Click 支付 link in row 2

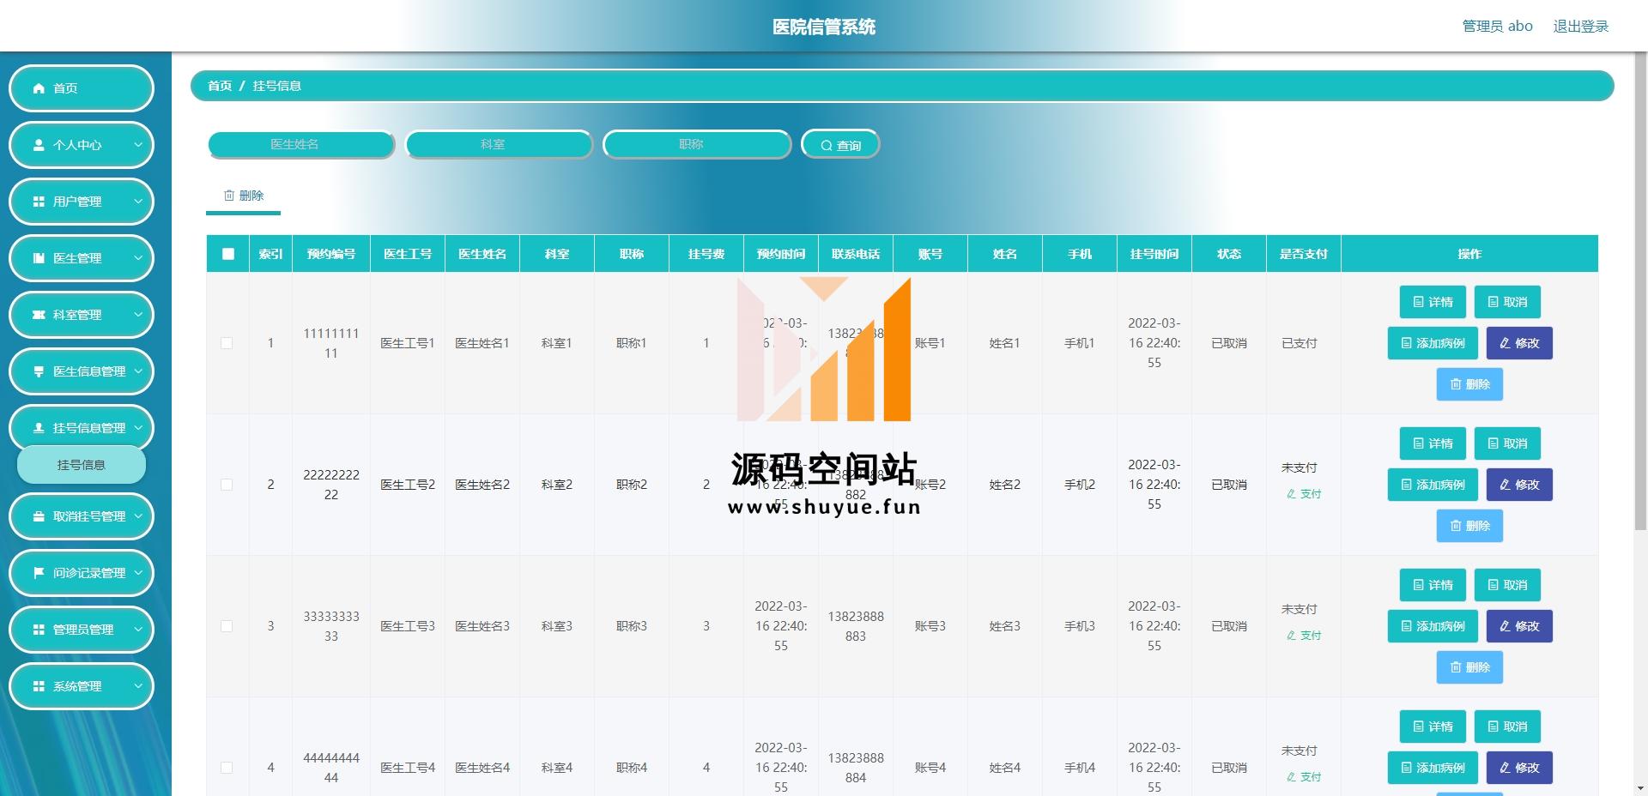[1304, 494]
